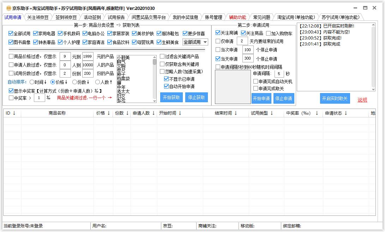Go to the 试用报告 tab

116,17
